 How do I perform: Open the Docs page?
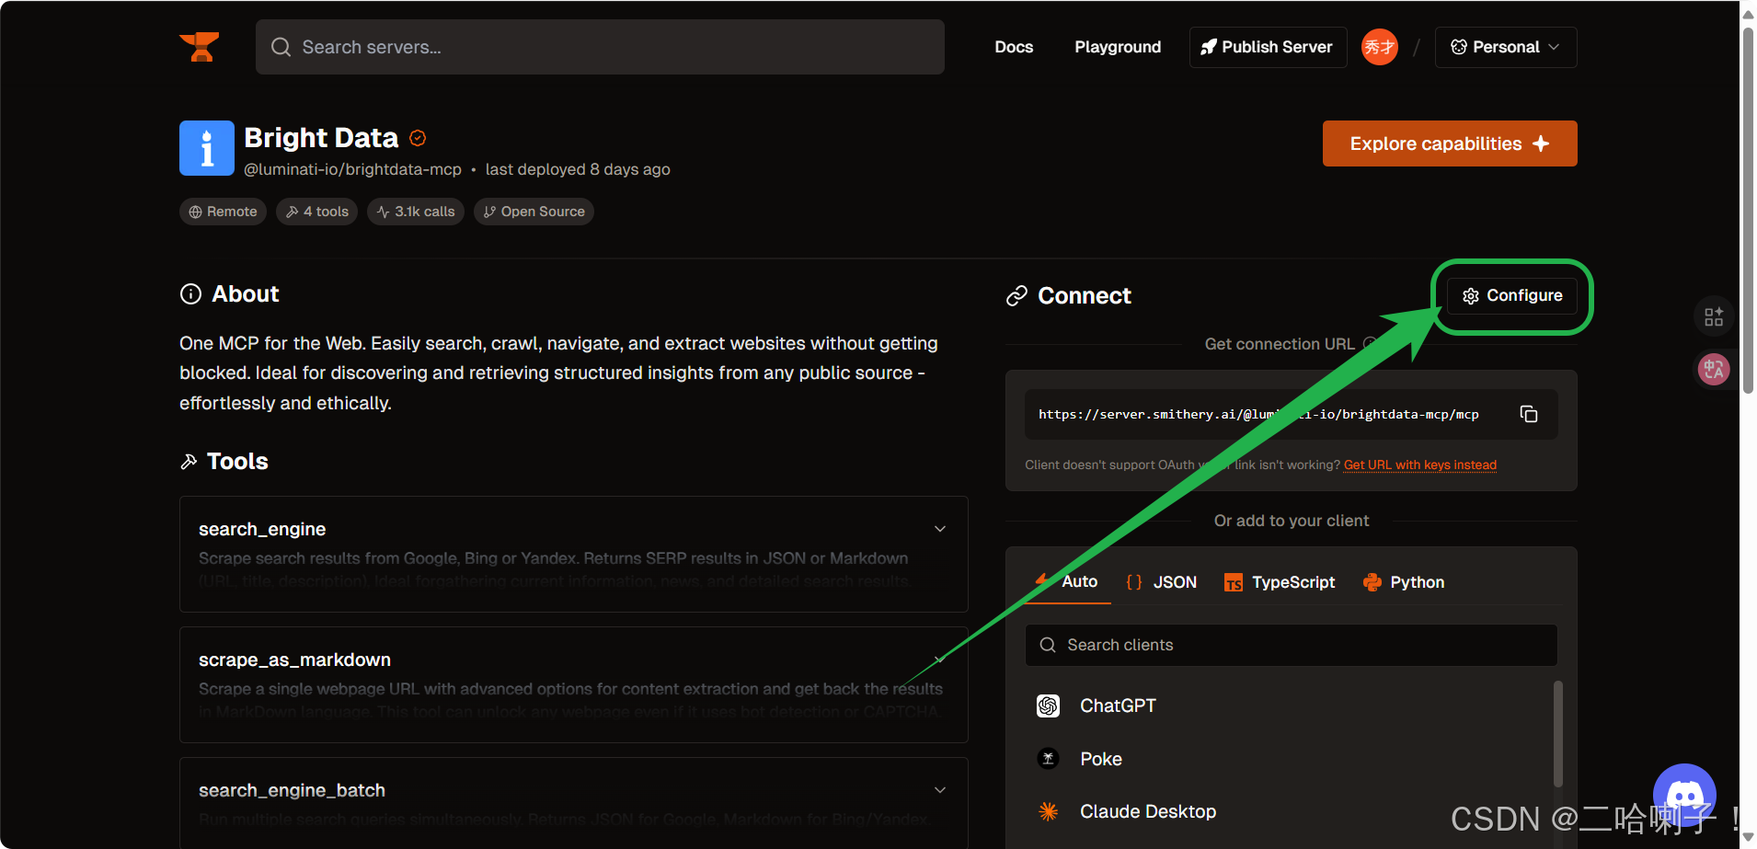1014,47
